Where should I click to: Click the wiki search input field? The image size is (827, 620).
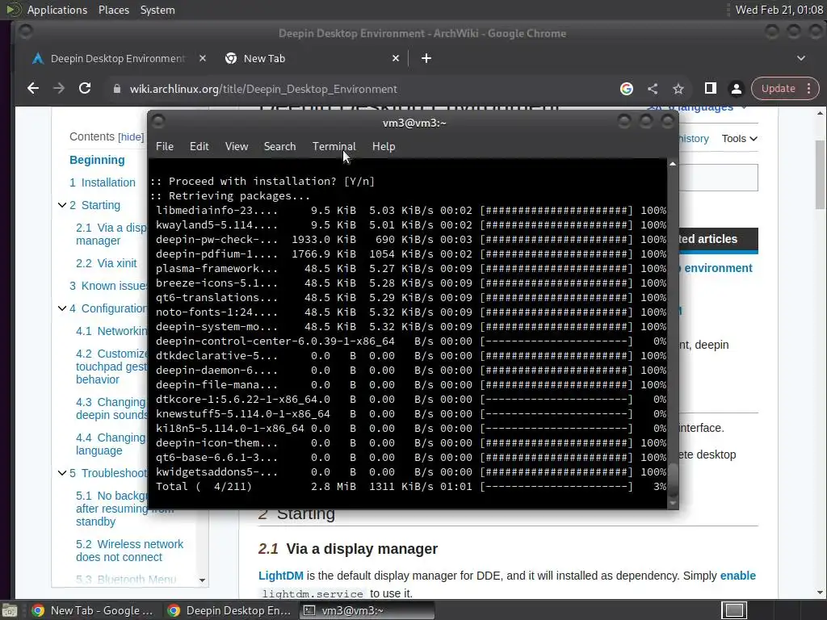pyautogui.click(x=718, y=178)
